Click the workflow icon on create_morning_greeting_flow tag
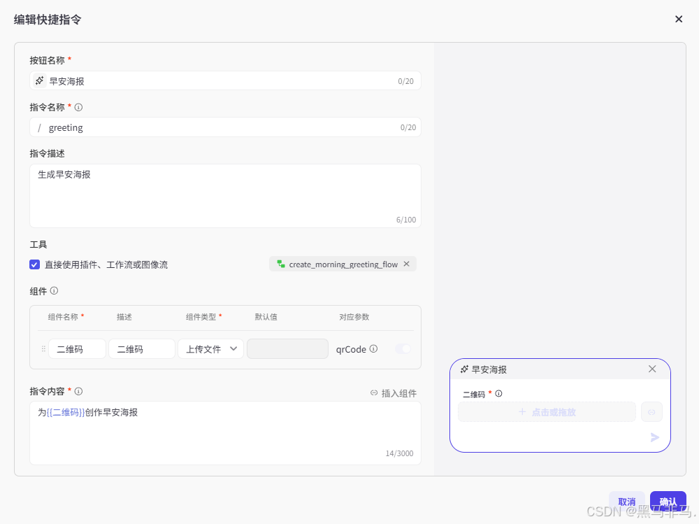Viewport: 699px width, 524px height. (x=281, y=264)
